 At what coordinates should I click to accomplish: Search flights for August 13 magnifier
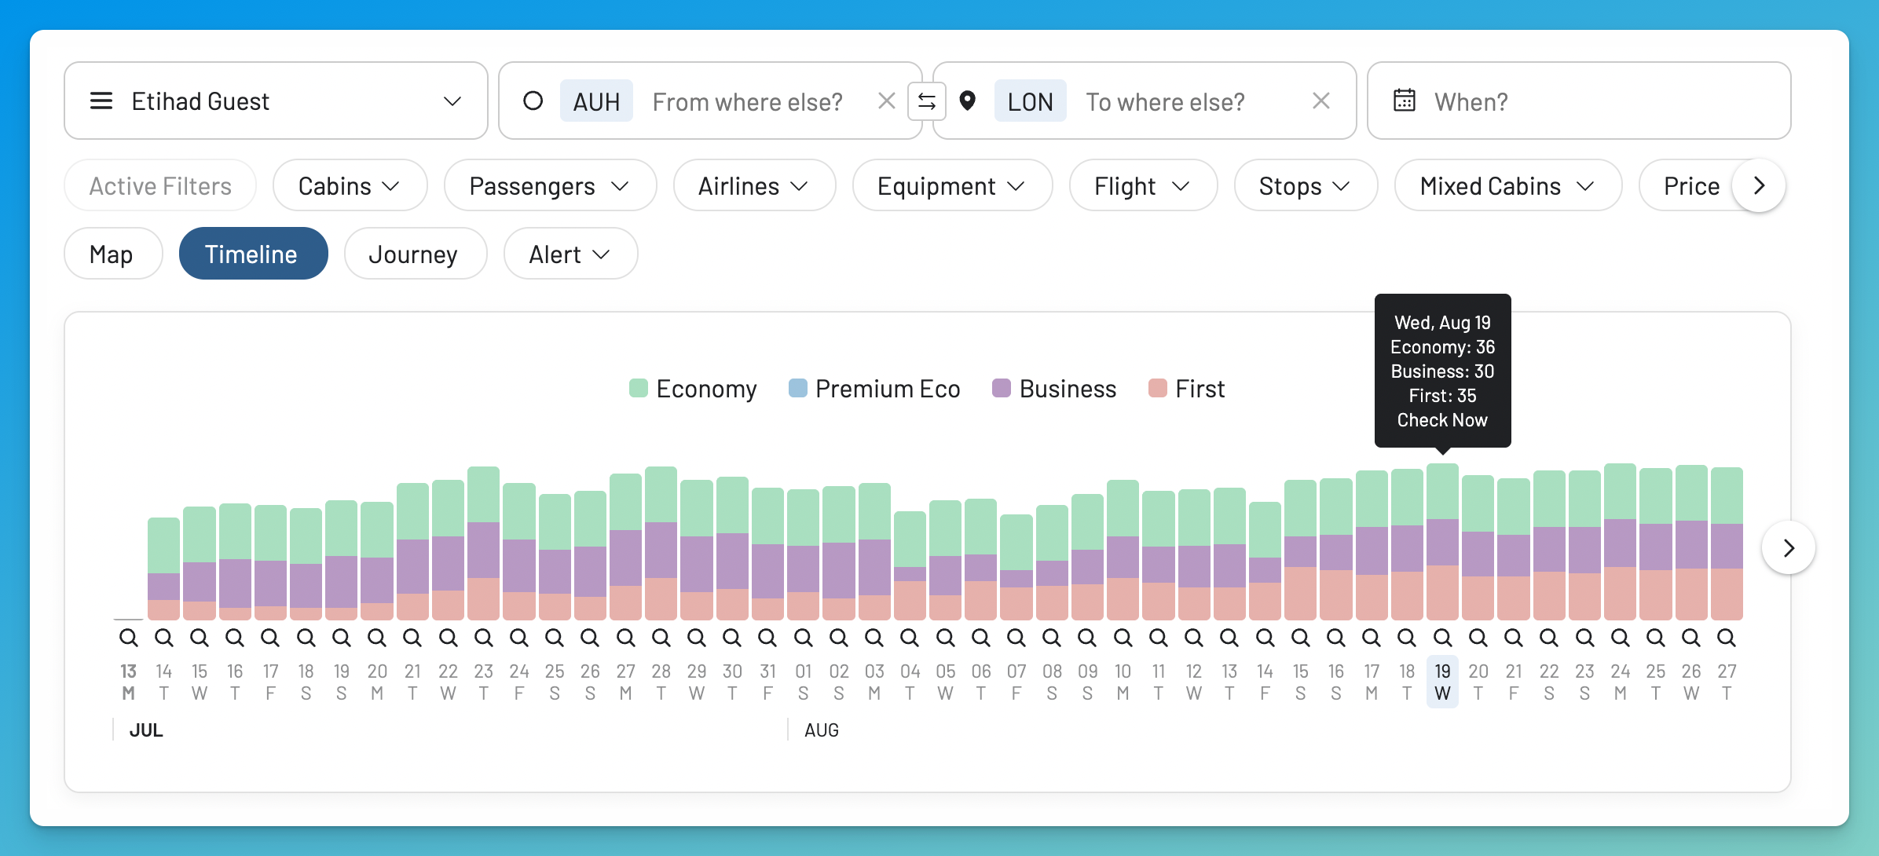1229,637
